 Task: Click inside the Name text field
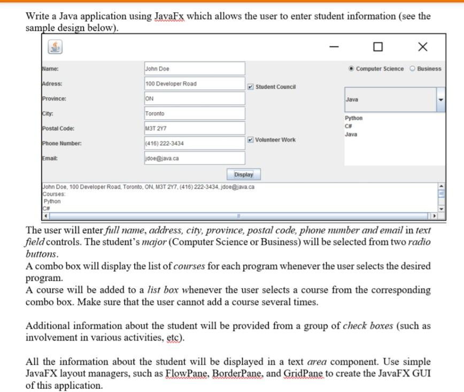click(194, 68)
